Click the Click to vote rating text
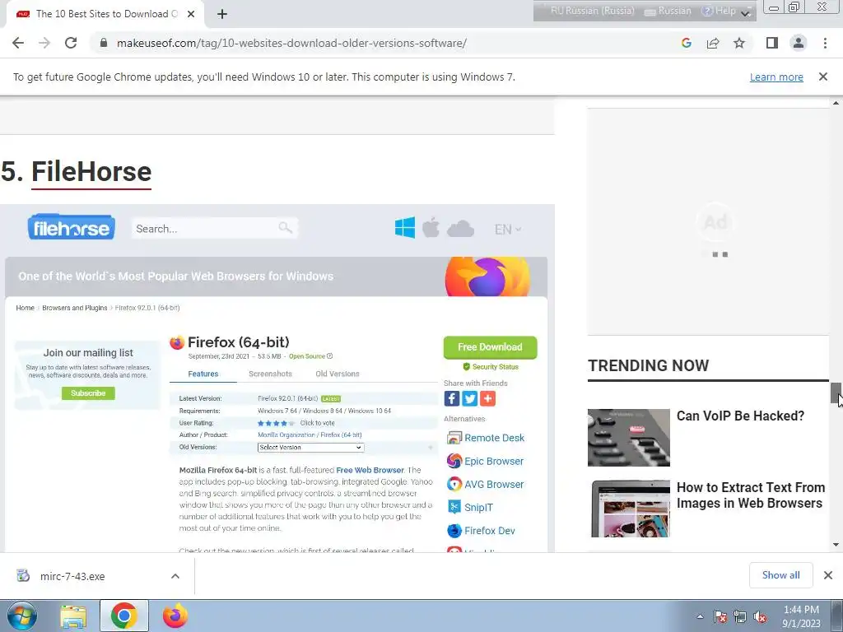Screen dimensions: 843x632 coord(317,423)
